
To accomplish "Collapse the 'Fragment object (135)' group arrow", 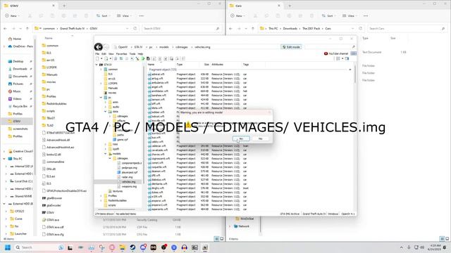I will pyautogui.click(x=350, y=70).
